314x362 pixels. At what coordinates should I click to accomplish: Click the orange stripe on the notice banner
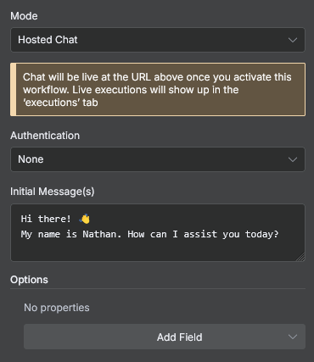coord(14,90)
